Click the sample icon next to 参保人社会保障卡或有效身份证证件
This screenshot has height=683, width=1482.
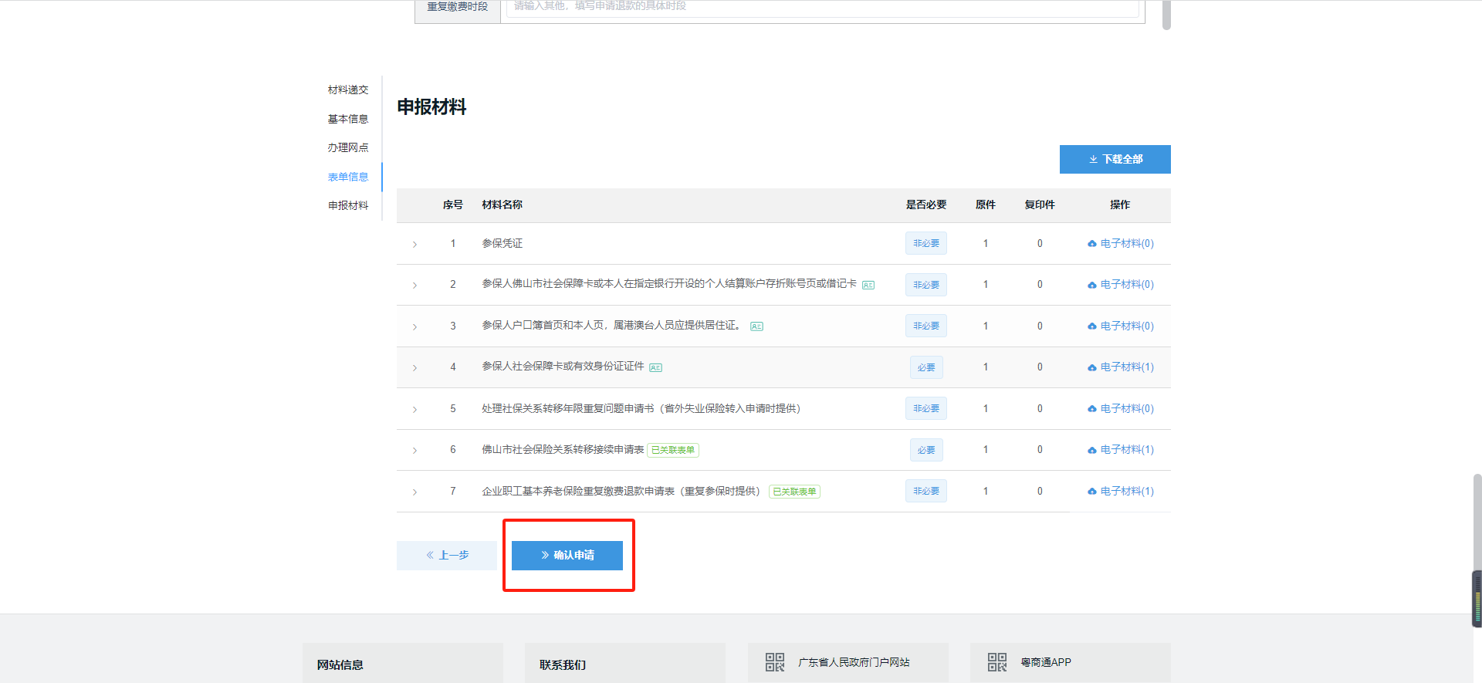(655, 368)
